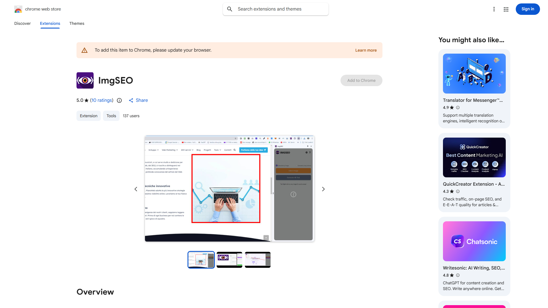Click the ImgSEO eye logo icon
548x308 pixels.
coord(85,80)
